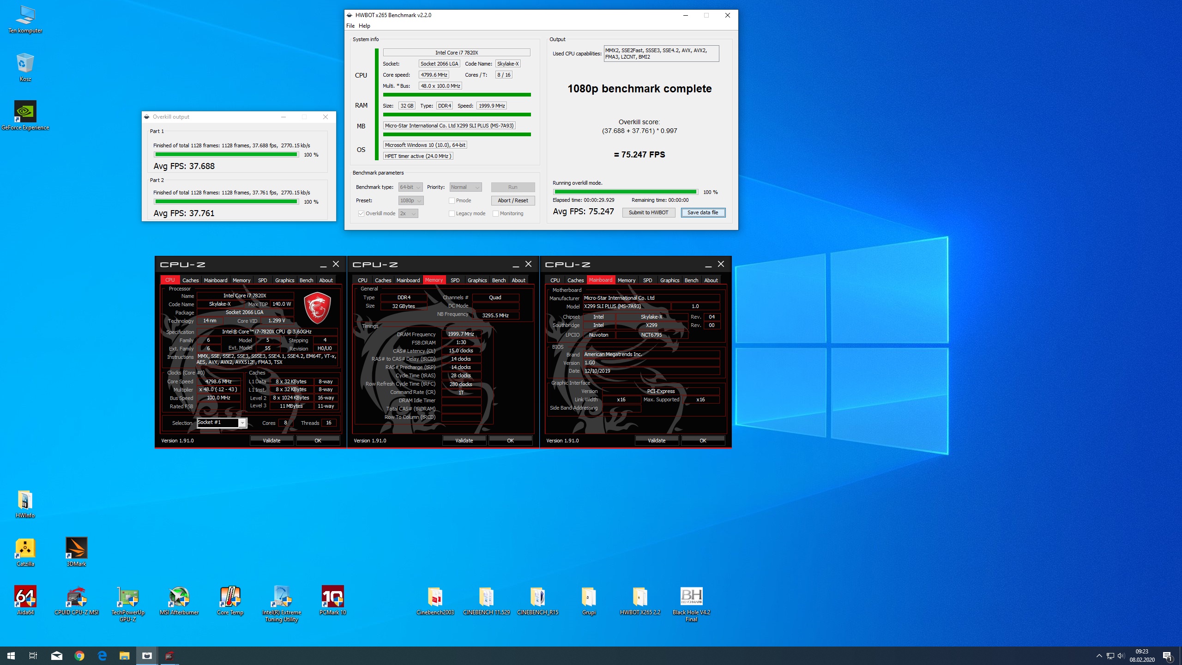Click Used CPU capabilities text box
The image size is (1182, 665).
point(661,54)
